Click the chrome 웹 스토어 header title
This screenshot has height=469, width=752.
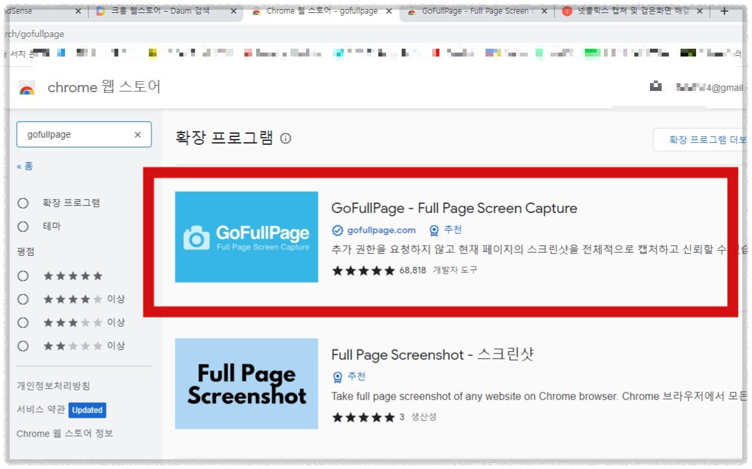[104, 87]
